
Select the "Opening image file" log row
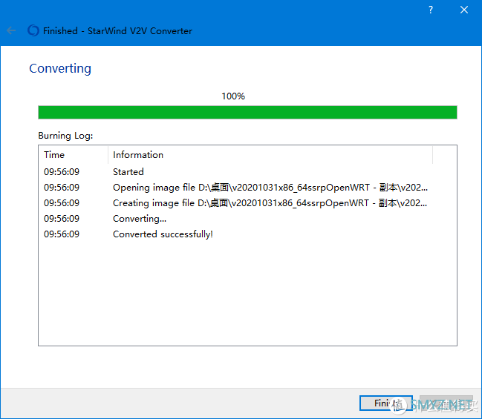(270, 188)
